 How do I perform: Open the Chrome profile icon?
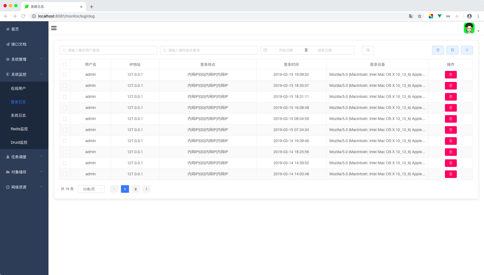point(469,16)
